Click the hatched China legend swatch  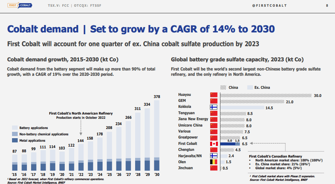click(x=223, y=87)
